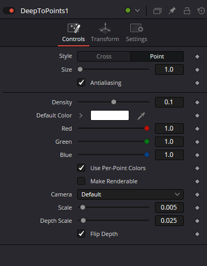Click the Green value field
Image resolution: width=207 pixels, height=266 pixels.
169,142
